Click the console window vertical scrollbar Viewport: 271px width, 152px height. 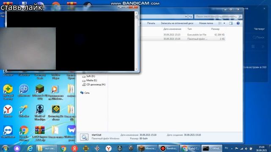(x=136, y=41)
